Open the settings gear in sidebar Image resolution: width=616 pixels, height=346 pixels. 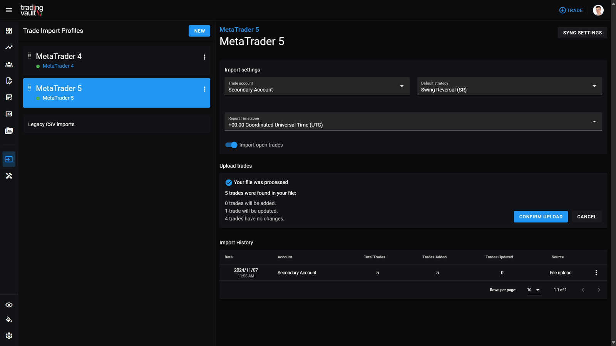pos(9,336)
